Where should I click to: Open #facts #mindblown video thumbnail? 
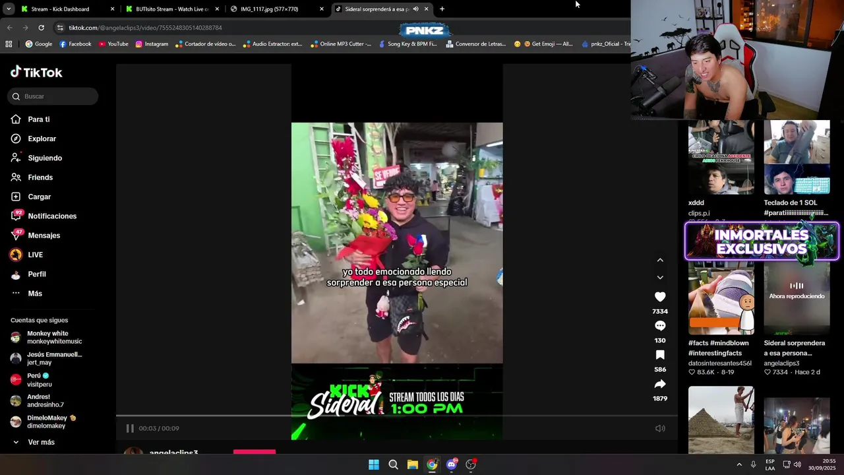721,298
